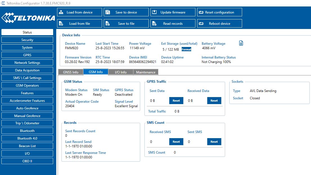Open the Status section in sidebar
The image size is (311, 175).
(27, 32)
